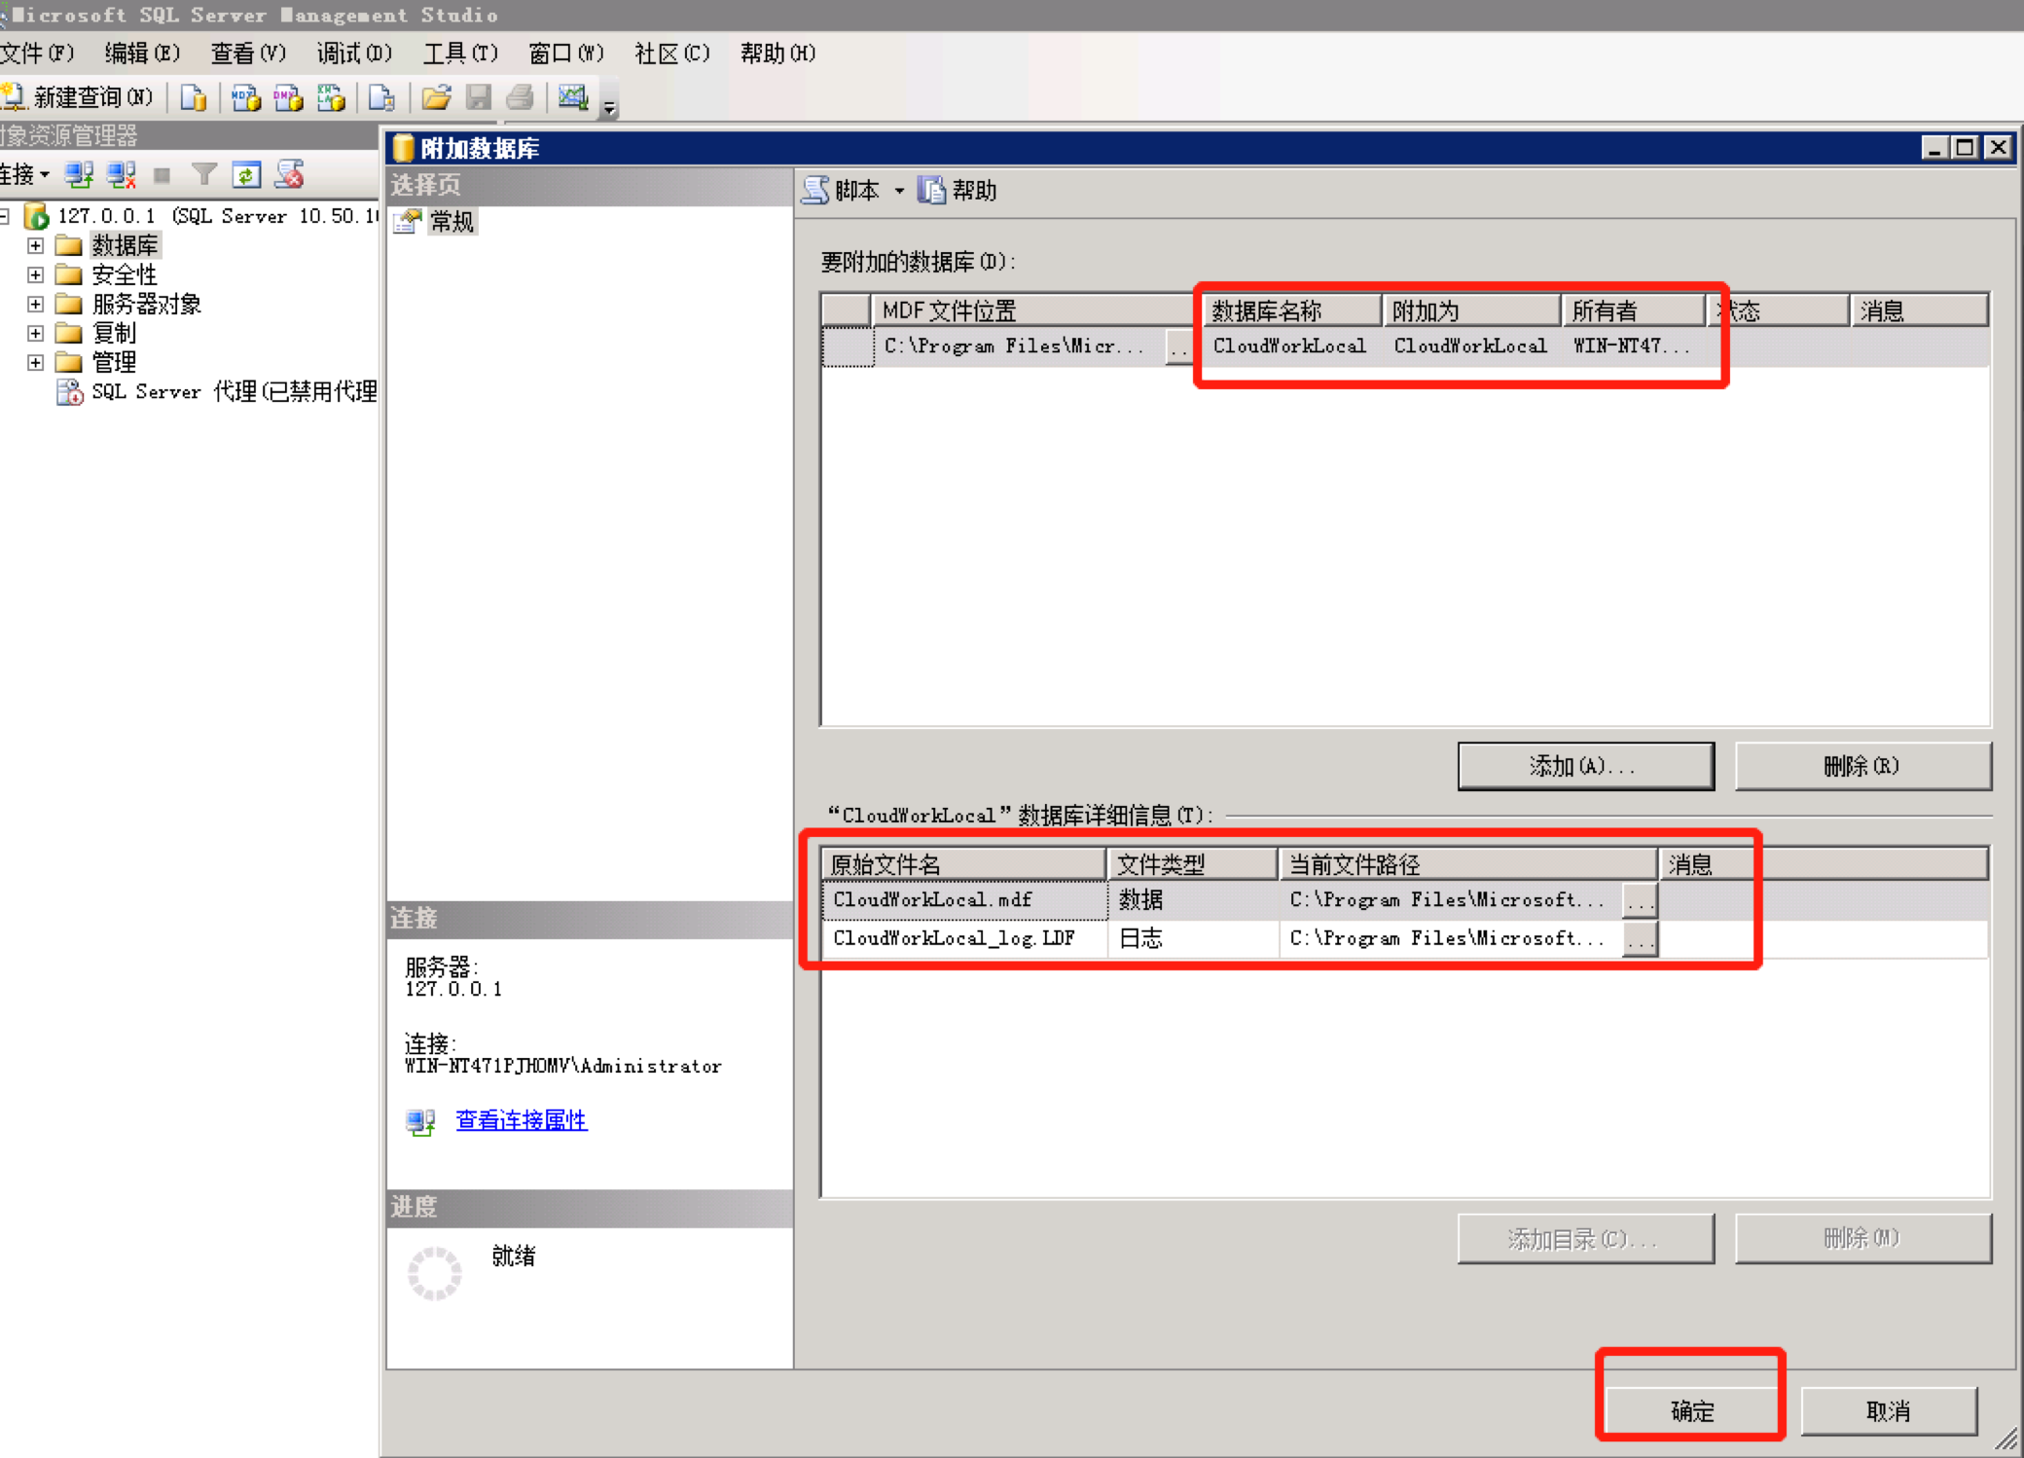Image resolution: width=2024 pixels, height=1458 pixels.
Task: Click the Disconnect server icon
Action: click(x=122, y=175)
